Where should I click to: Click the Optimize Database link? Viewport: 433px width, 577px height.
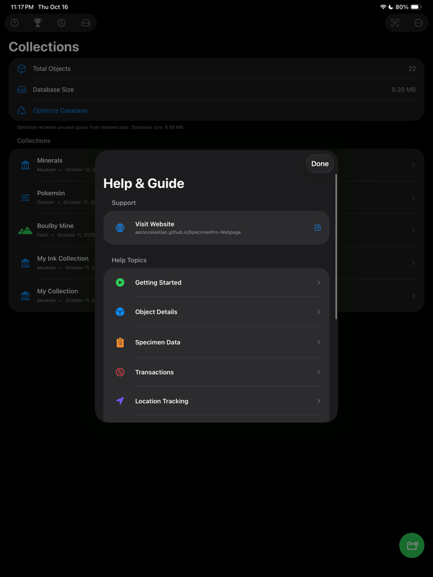point(60,111)
